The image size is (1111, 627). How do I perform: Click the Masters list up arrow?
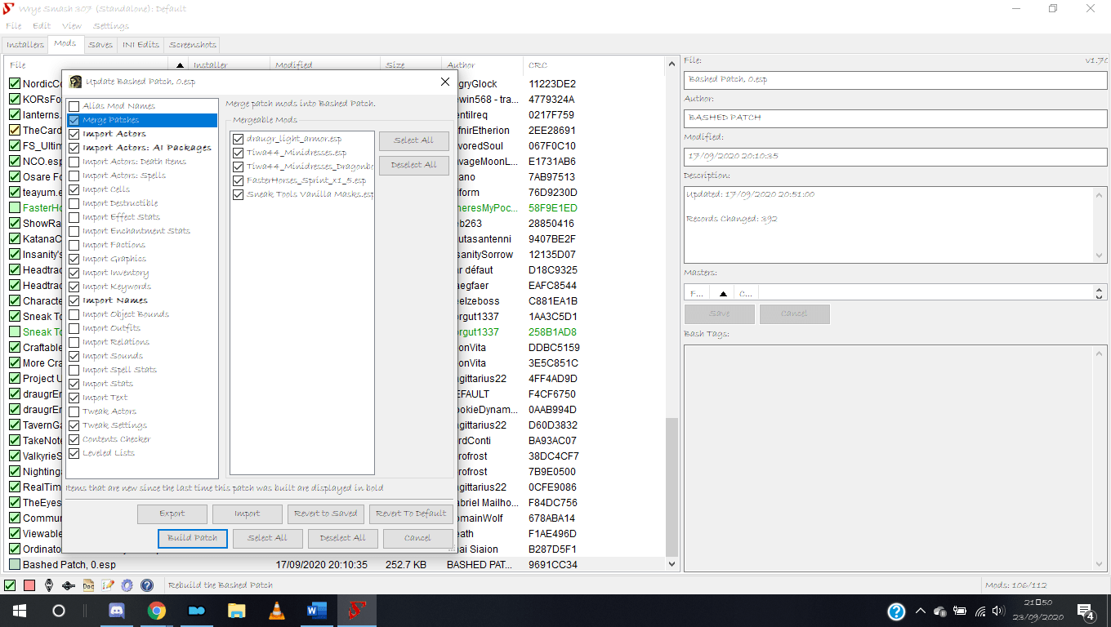tap(1100, 289)
